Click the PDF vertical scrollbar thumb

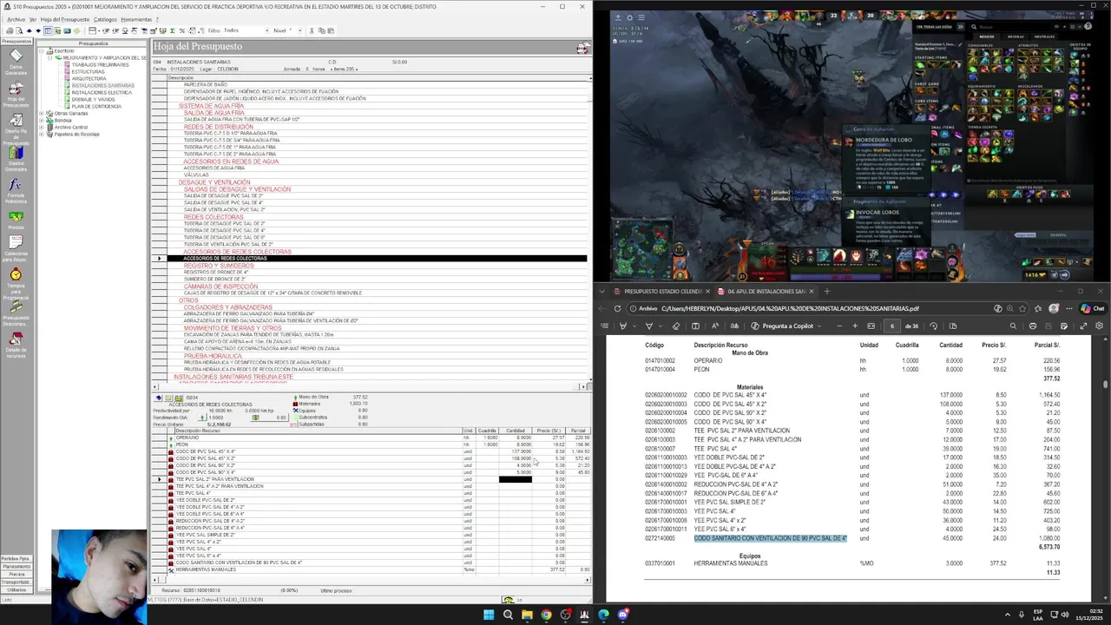click(1105, 383)
